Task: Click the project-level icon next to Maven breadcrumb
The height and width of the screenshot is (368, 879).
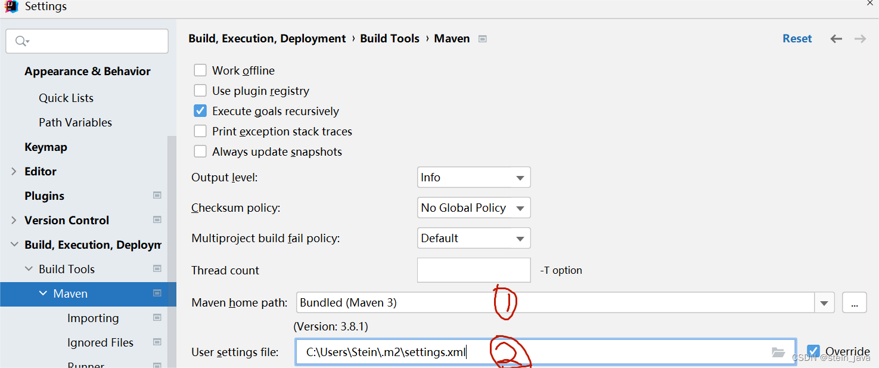Action: (483, 39)
